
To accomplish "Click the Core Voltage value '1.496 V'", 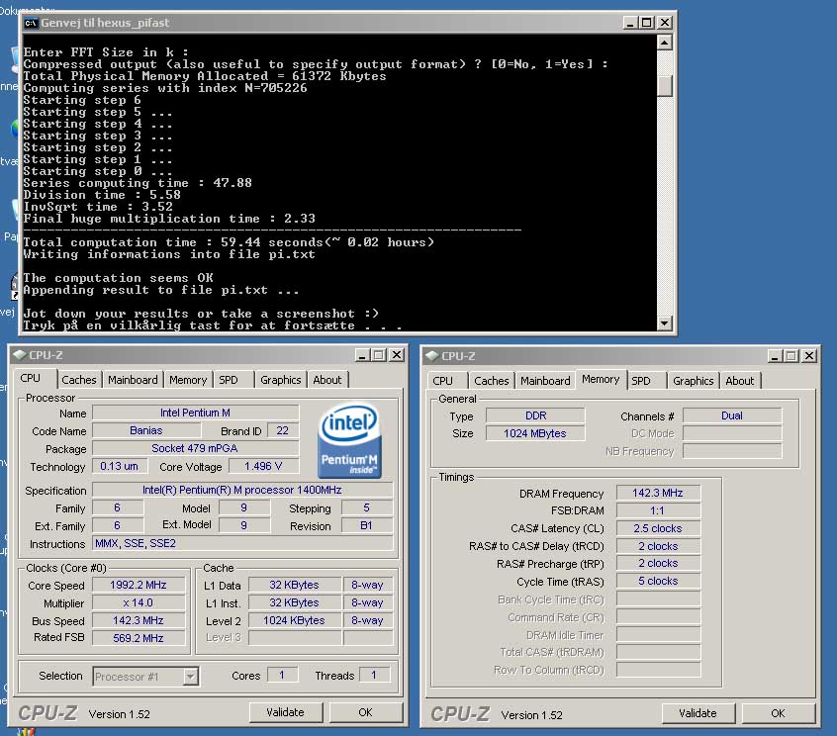I will 264,467.
